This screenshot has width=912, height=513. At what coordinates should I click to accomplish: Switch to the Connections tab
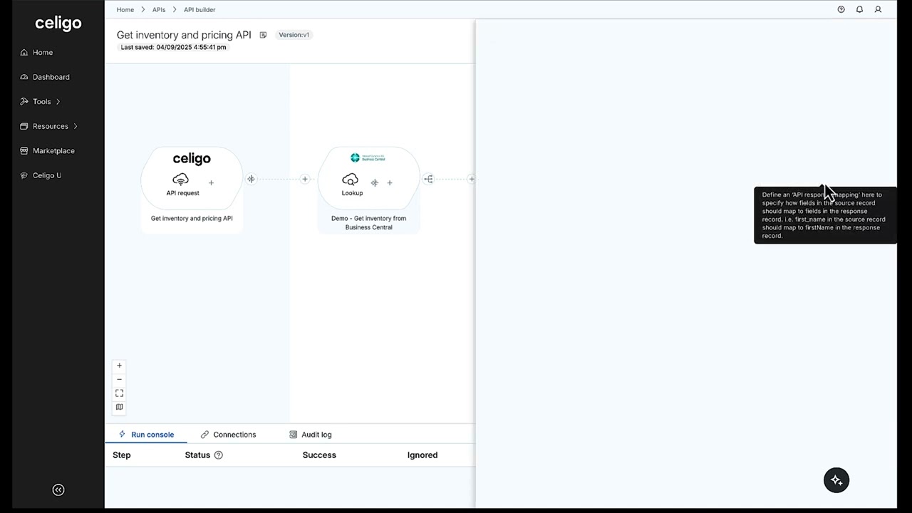[228, 435]
